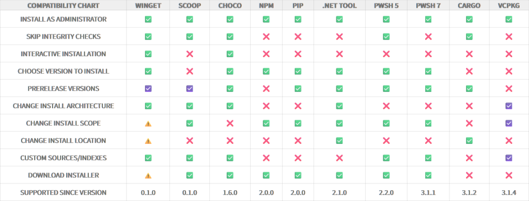
Task: Click Scoop Interactive Installation red cross
Action: coord(190,54)
